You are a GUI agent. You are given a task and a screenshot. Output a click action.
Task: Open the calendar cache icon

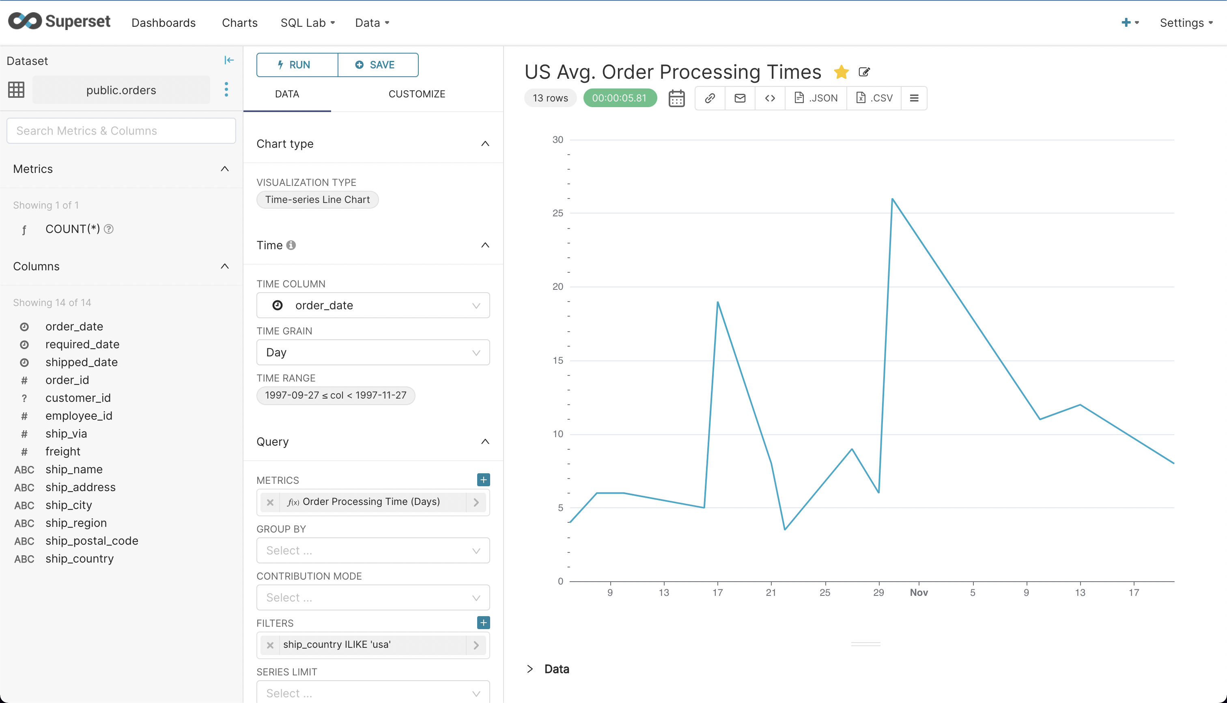point(676,97)
